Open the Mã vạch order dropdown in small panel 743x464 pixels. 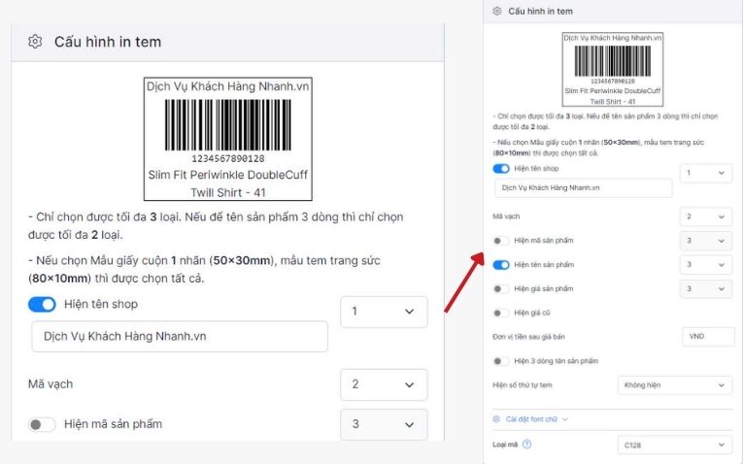pos(705,216)
